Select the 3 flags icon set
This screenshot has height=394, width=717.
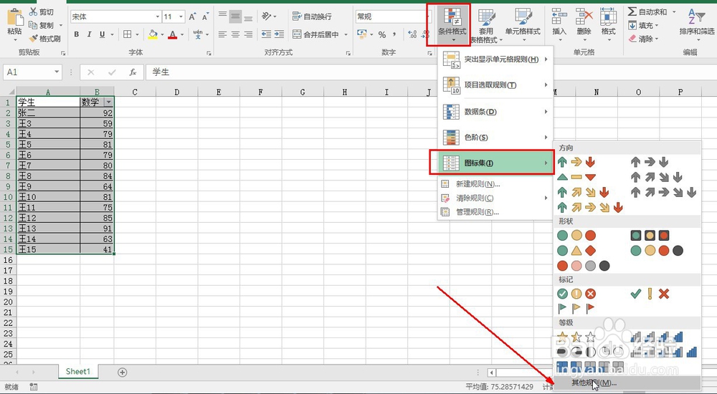pyautogui.click(x=576, y=308)
